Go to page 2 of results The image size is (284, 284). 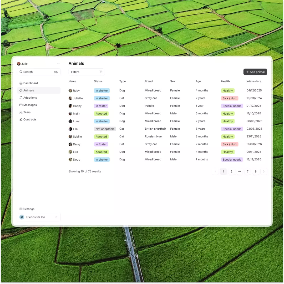[x=231, y=171]
